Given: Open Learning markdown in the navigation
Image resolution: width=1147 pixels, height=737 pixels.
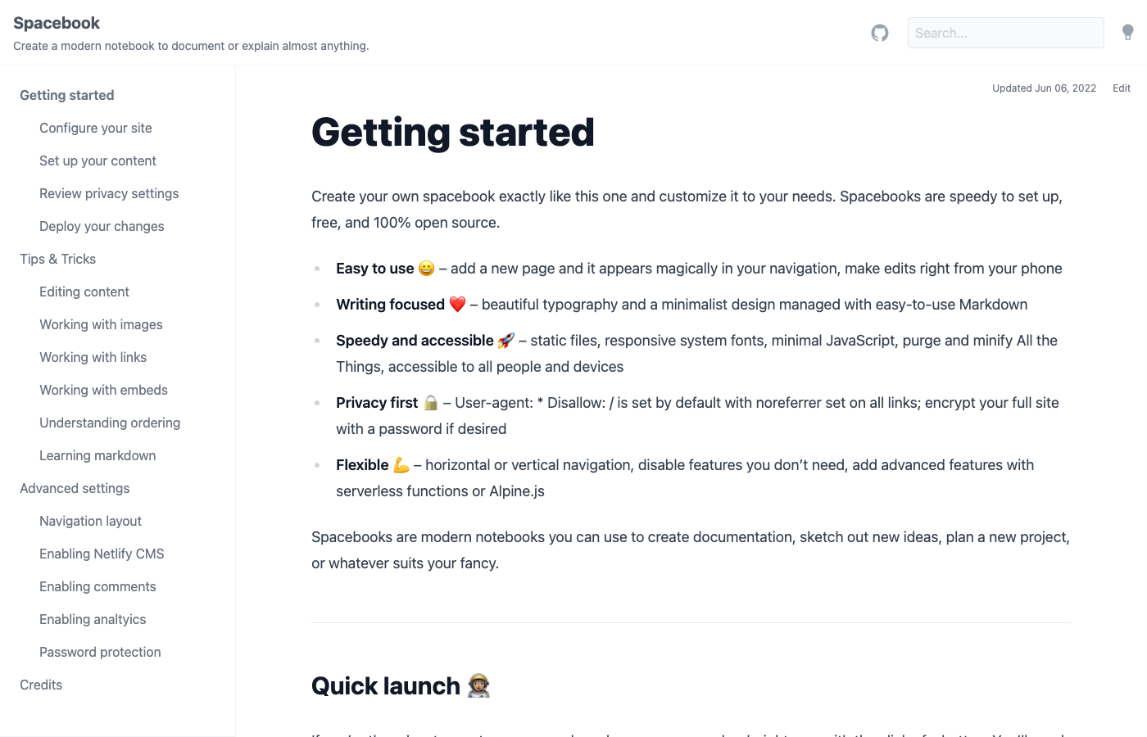Looking at the screenshot, I should tap(97, 455).
